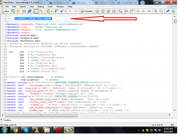The width and height of the screenshot is (186, 140).
Task: Open VLC from the taskbar
Action: tap(37, 130)
